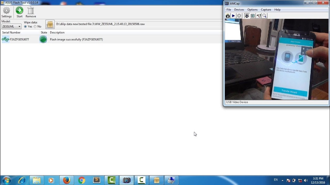
Task: Click the AMCap stop capture icon
Action: [x=239, y=16]
